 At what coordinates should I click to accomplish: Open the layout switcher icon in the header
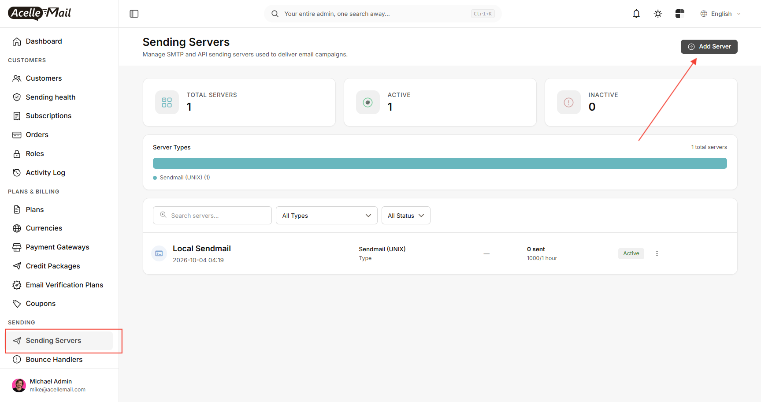tap(680, 14)
